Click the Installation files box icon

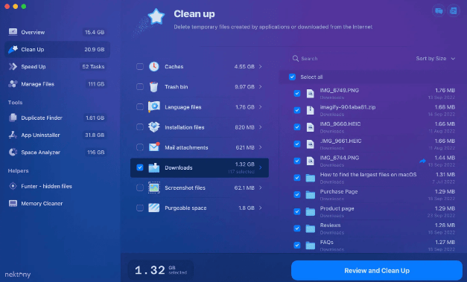[154, 127]
